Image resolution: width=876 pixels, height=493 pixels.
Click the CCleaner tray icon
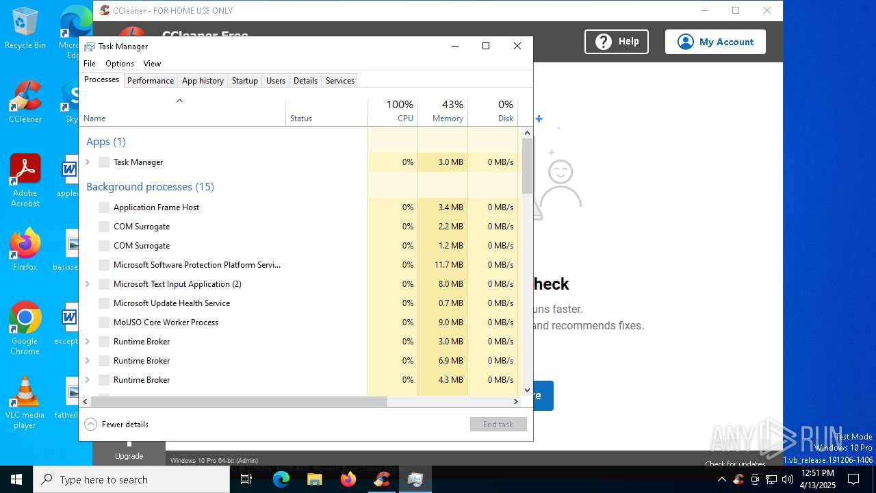pyautogui.click(x=738, y=479)
